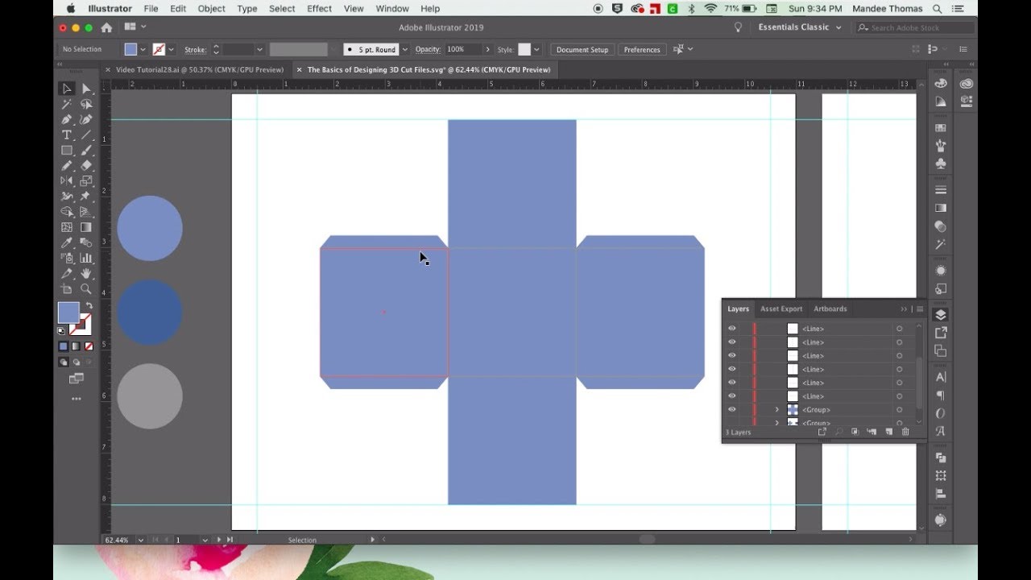The height and width of the screenshot is (580, 1031).
Task: Click Document Setup button
Action: 582,49
